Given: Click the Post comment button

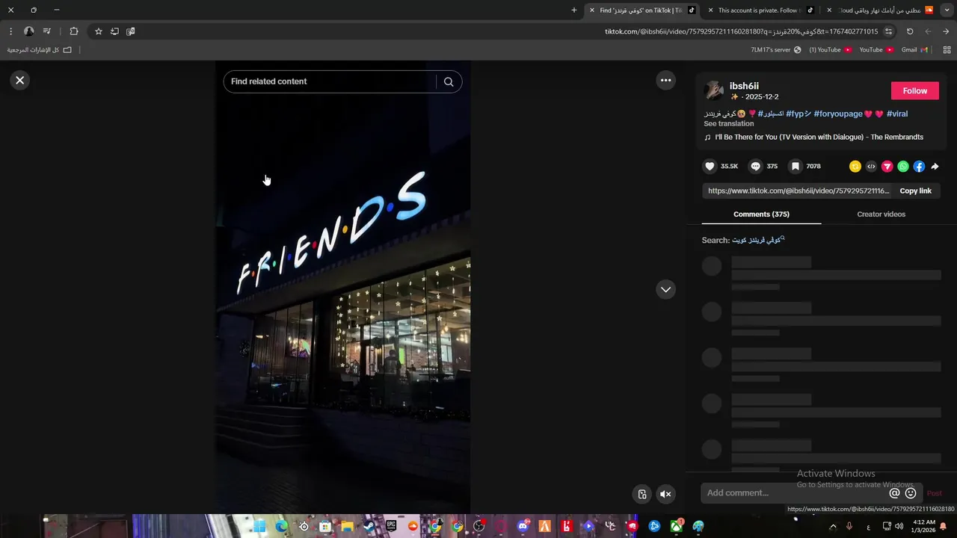Looking at the screenshot, I should [934, 493].
